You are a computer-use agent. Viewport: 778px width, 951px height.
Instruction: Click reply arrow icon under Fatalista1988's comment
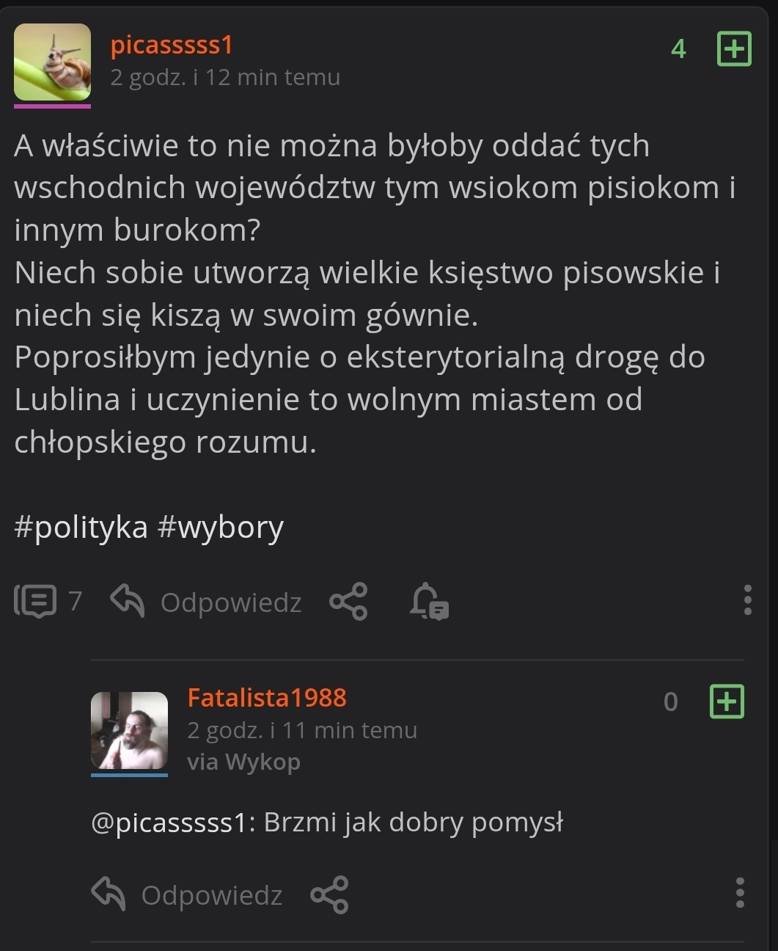coord(109,894)
